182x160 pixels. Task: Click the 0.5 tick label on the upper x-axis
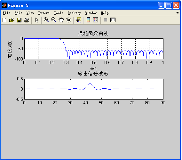(x=93, y=63)
